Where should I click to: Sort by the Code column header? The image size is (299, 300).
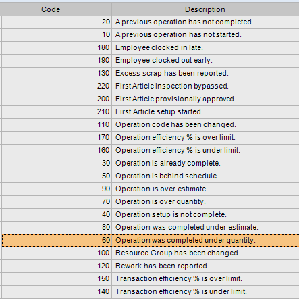coord(51,9)
